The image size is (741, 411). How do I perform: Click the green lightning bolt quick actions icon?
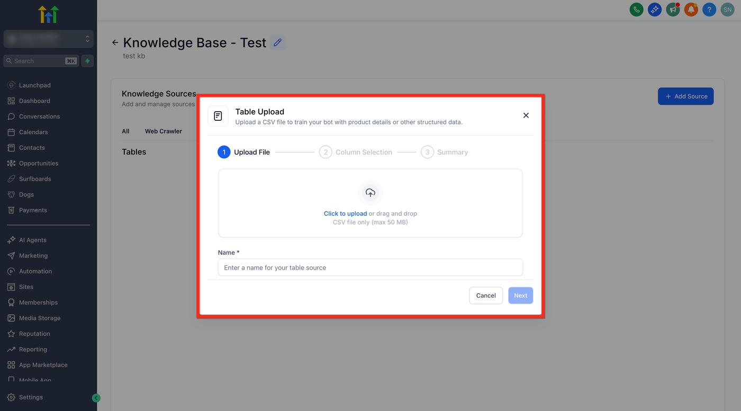pos(88,61)
